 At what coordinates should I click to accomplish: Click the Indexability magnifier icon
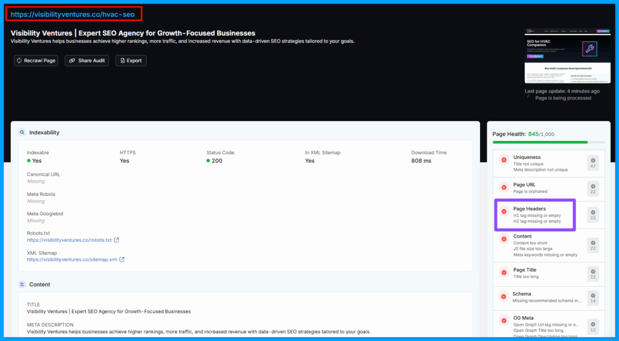22,132
